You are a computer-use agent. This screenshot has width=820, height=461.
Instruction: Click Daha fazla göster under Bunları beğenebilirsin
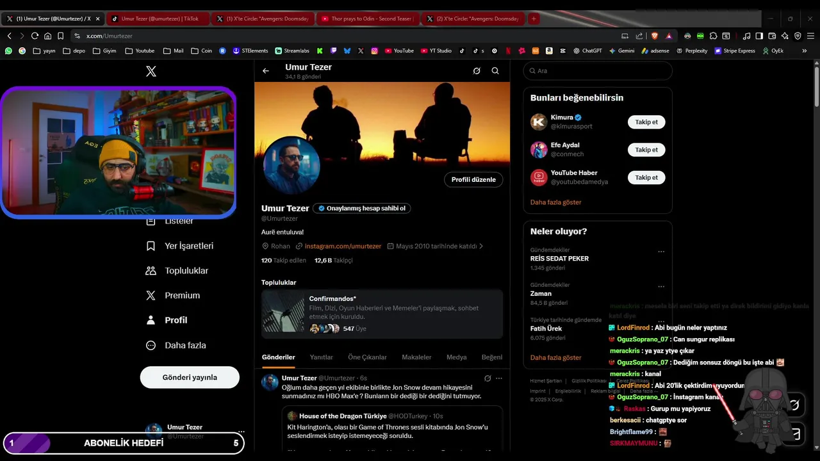[x=555, y=202]
